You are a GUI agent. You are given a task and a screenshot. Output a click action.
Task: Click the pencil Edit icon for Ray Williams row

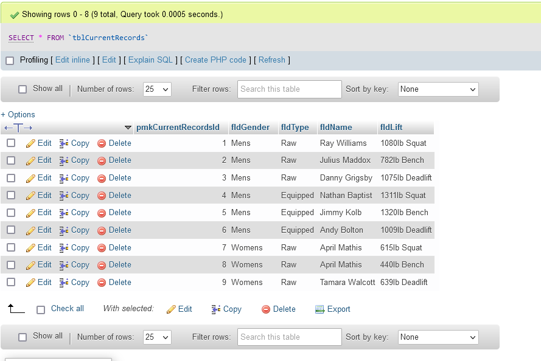30,143
